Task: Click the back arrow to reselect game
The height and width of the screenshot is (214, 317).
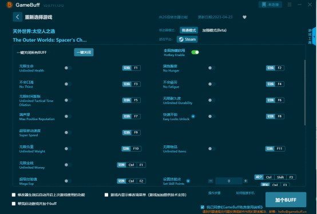Action: click(x=17, y=17)
